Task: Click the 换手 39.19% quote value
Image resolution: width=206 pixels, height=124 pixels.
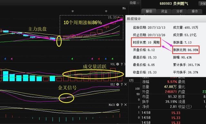Action: pos(171,102)
